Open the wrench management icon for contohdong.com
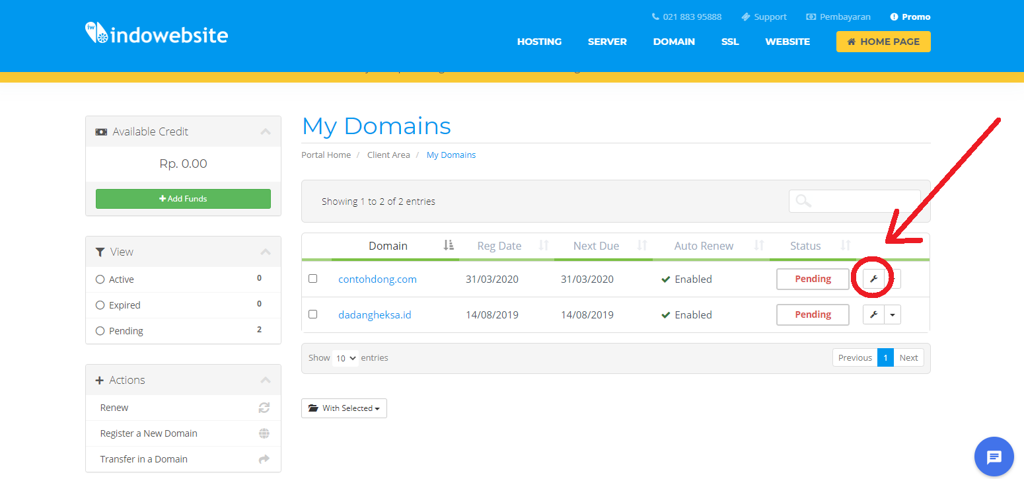Image resolution: width=1024 pixels, height=479 pixels. 873,278
